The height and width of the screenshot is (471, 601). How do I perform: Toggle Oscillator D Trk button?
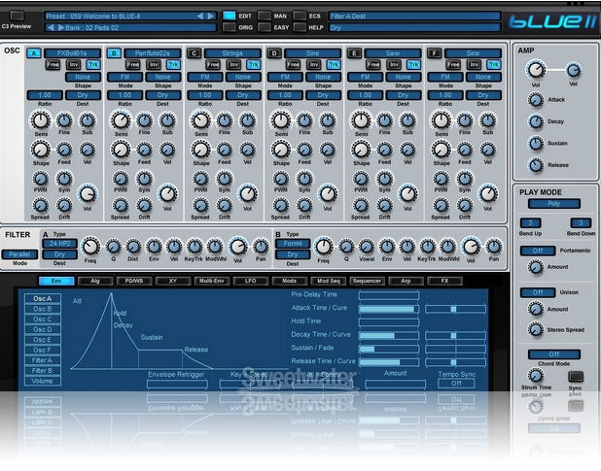(334, 65)
